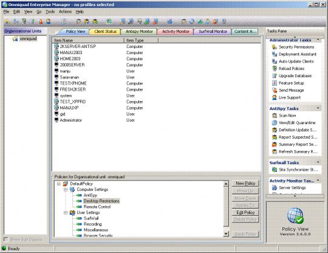Collapse the AntiSpy Tasks section
Viewport: 328px width, 253px height.
[318, 108]
